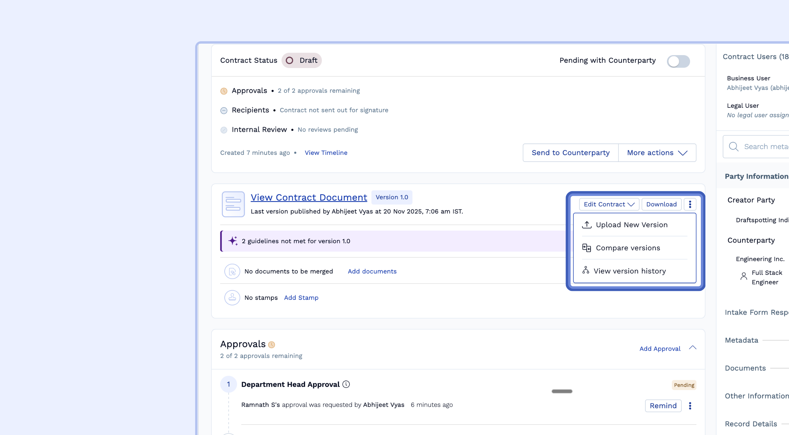Open the three-dot menu beside Remind
The image size is (789, 435).
point(690,406)
